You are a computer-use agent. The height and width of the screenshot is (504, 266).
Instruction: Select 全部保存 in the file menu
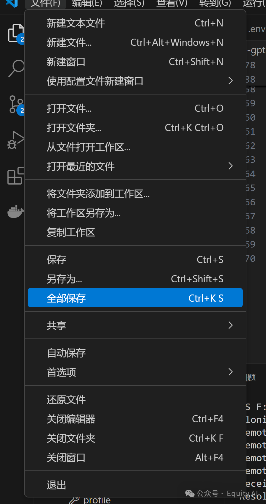pos(135,298)
